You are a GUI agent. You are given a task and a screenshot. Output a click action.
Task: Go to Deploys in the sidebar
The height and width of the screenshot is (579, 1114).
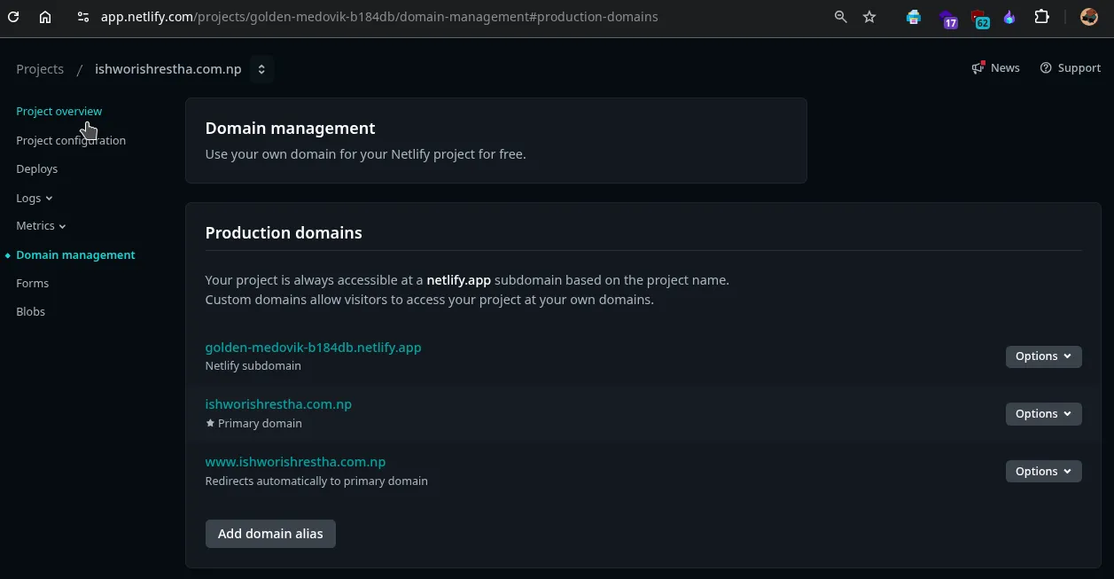(37, 169)
